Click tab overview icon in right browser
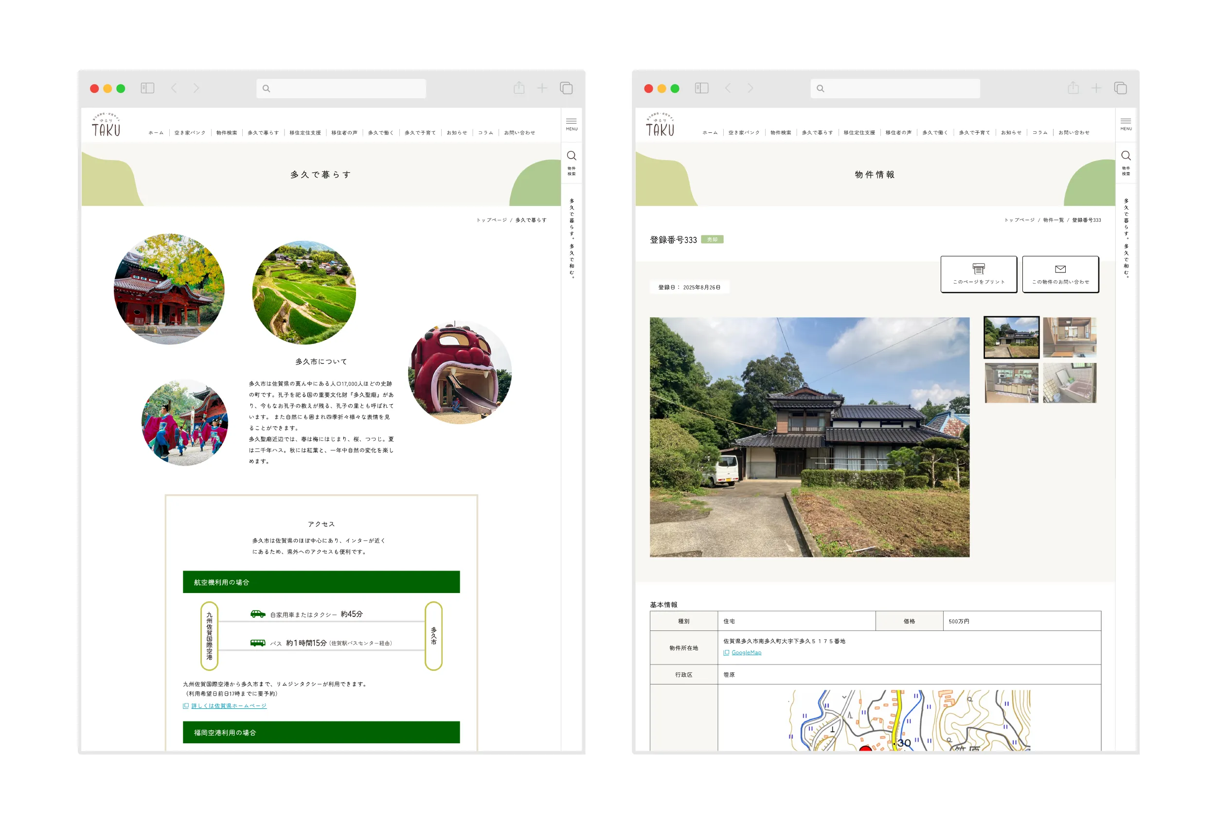Image resolution: width=1216 pixels, height=827 pixels. (x=1120, y=88)
